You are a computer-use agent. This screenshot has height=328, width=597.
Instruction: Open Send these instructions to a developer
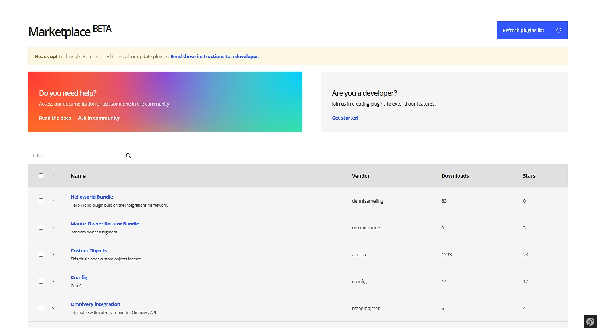pyautogui.click(x=215, y=56)
